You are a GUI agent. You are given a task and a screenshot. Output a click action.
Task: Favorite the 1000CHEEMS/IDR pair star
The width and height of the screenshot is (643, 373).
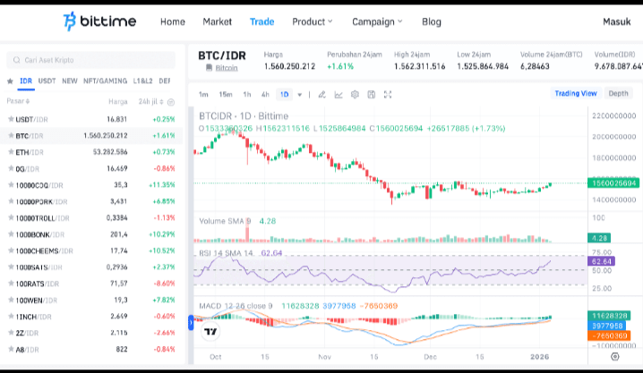tap(11, 250)
